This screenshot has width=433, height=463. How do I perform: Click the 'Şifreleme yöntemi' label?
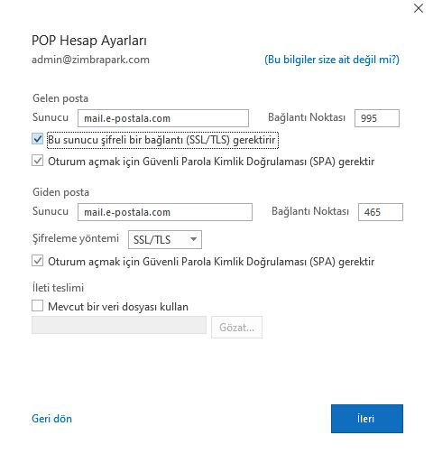(76, 238)
